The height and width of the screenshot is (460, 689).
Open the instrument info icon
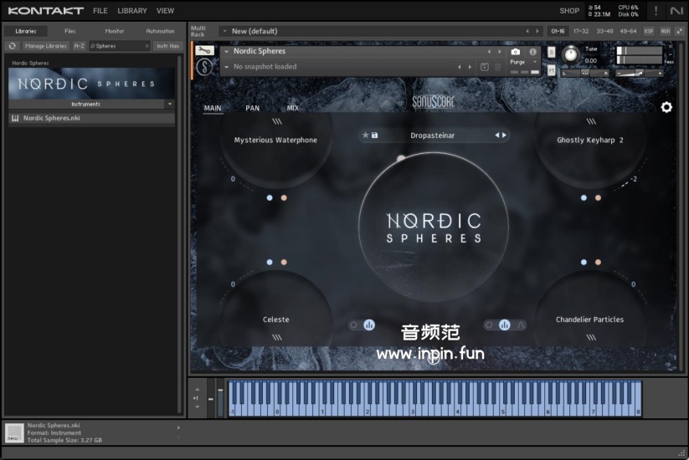[532, 52]
